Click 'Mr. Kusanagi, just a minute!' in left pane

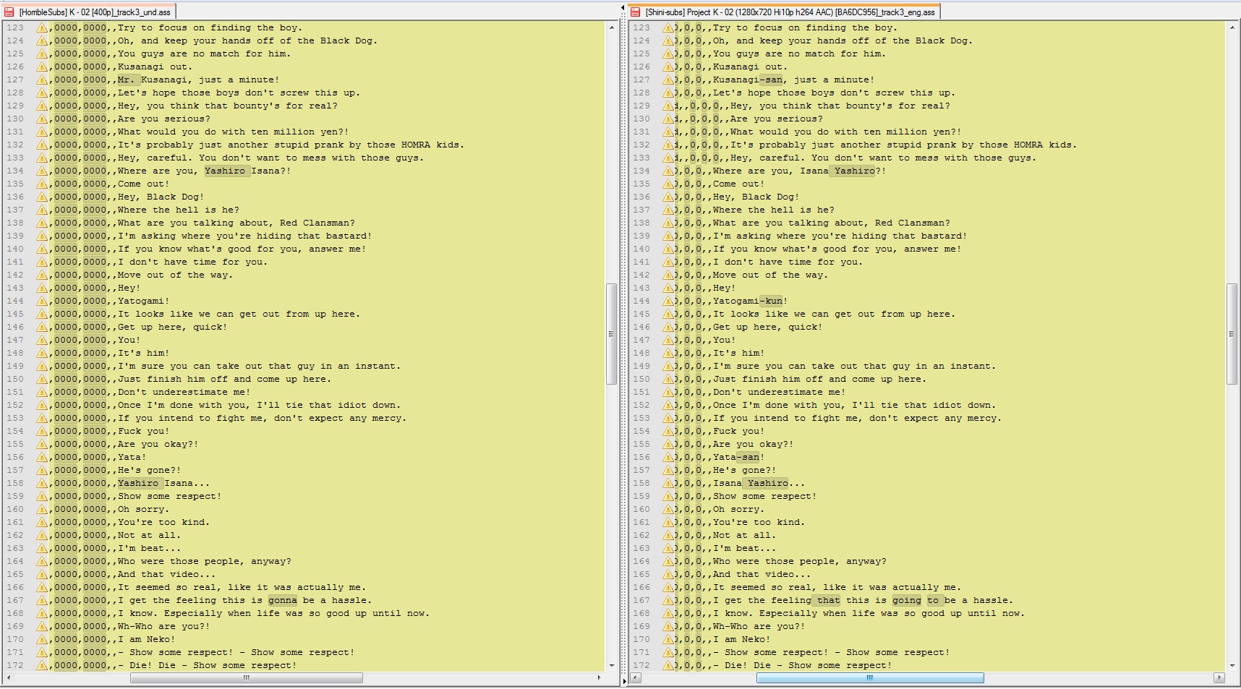coord(198,80)
